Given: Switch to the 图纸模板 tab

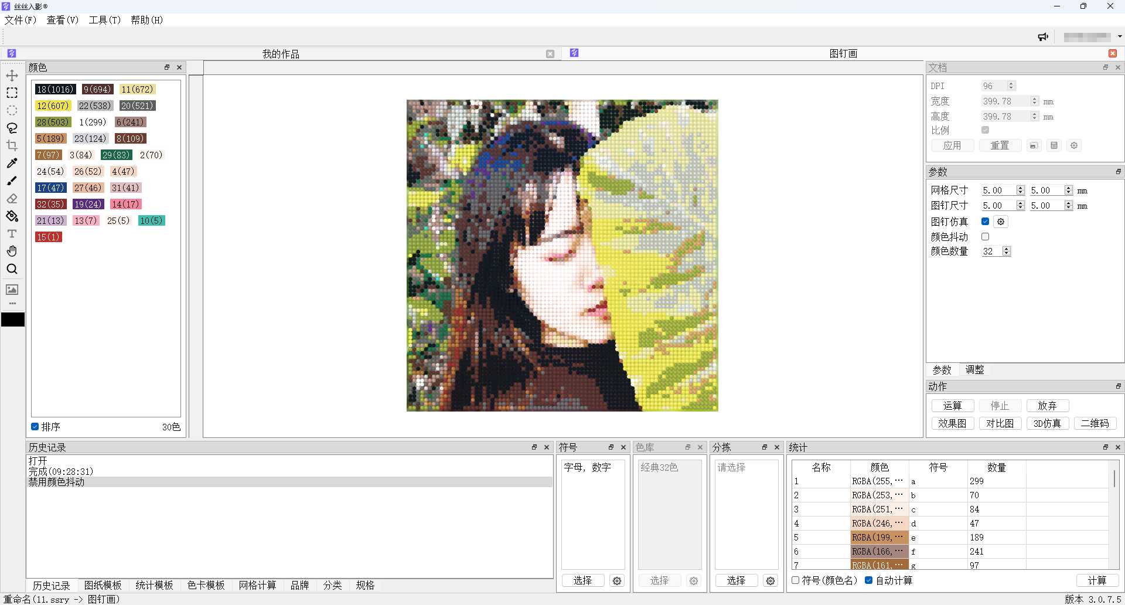Looking at the screenshot, I should [103, 585].
